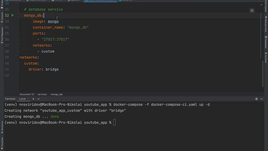Screen dimensions: 268x151
Task: Hide the Terminal panel with the minus icon
Action: click(261, 99)
